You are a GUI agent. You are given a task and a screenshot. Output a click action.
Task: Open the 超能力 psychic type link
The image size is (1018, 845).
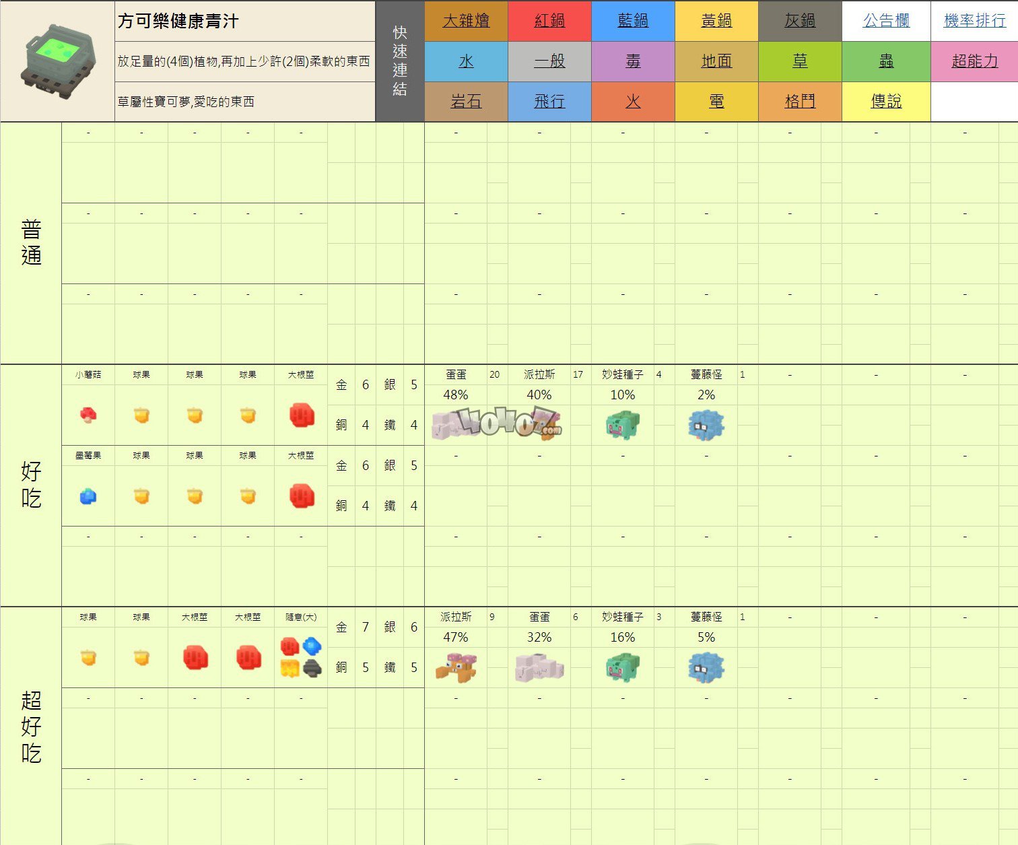coord(974,61)
